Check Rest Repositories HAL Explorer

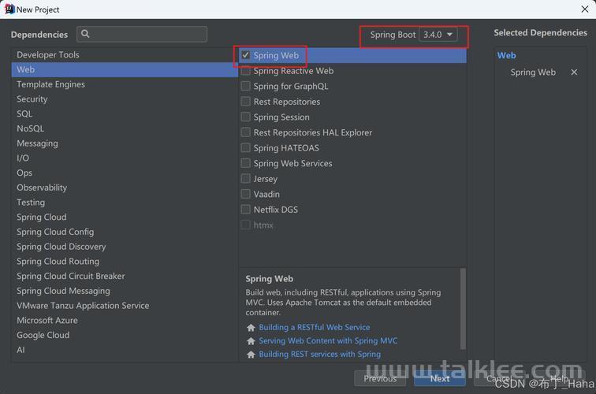click(245, 132)
